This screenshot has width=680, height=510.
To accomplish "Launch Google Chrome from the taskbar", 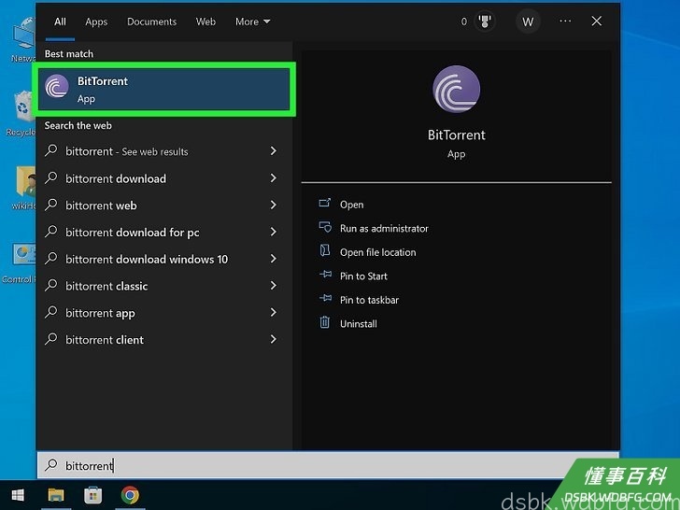I will pyautogui.click(x=130, y=495).
